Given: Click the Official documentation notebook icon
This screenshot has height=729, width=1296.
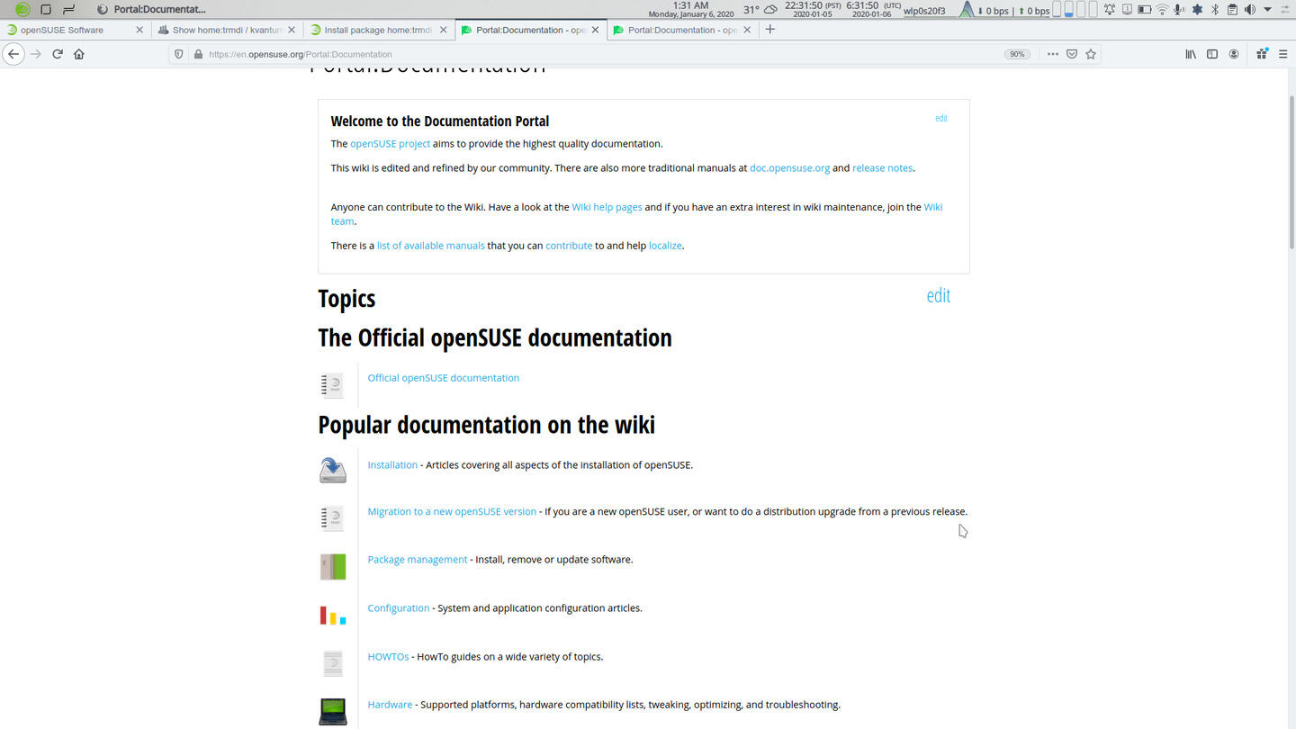Looking at the screenshot, I should 332,385.
